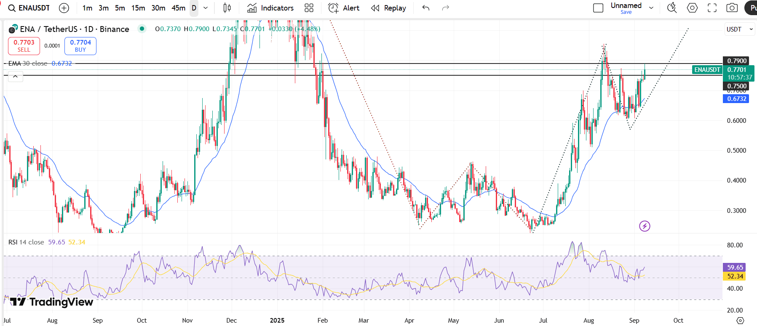The image size is (757, 326).
Task: Open the Indicators panel
Action: pos(270,8)
